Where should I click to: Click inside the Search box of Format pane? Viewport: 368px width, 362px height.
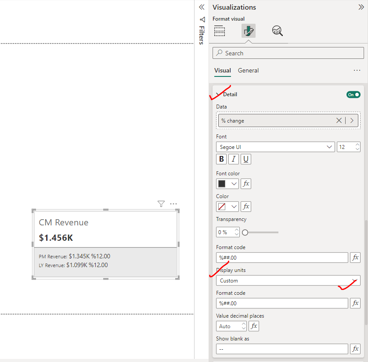[x=288, y=53]
